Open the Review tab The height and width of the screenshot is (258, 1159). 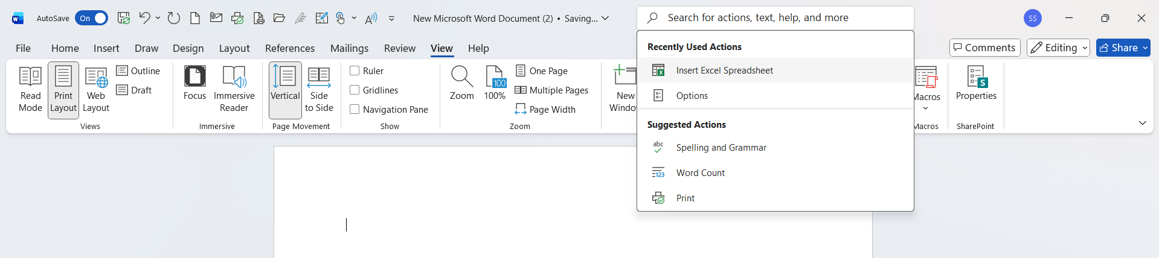(x=399, y=48)
